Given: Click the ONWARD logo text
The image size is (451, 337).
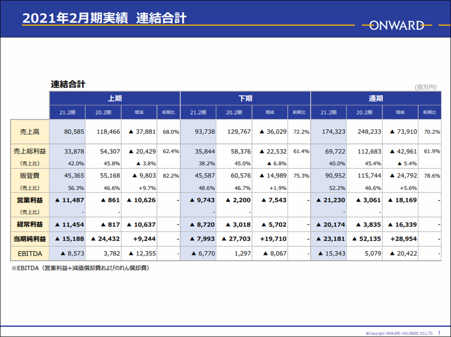Looking at the screenshot, I should (x=397, y=26).
